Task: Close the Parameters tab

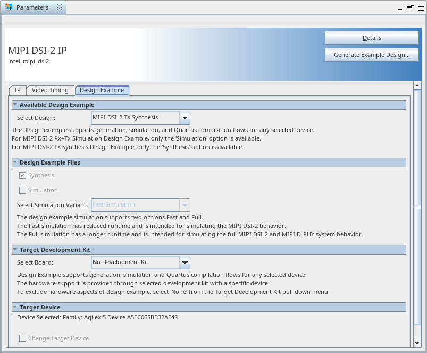Action: (x=60, y=7)
